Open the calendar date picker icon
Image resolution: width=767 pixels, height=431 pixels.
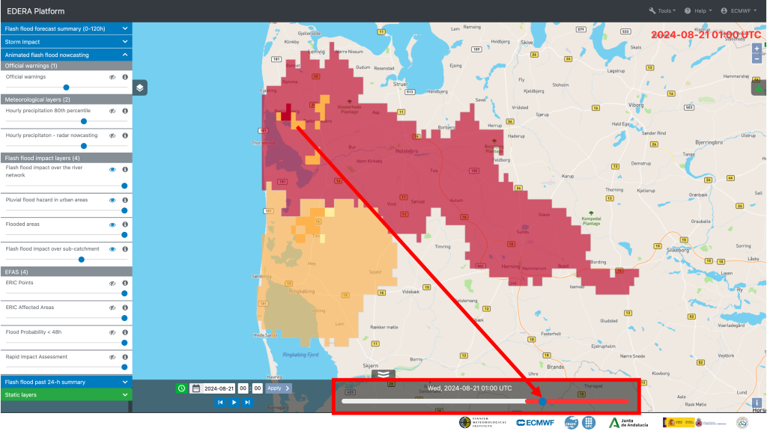[195, 388]
